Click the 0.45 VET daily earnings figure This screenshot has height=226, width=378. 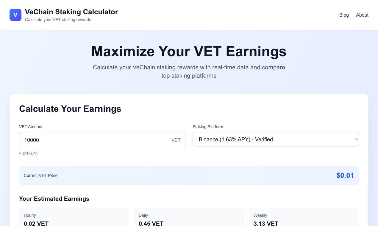(151, 224)
